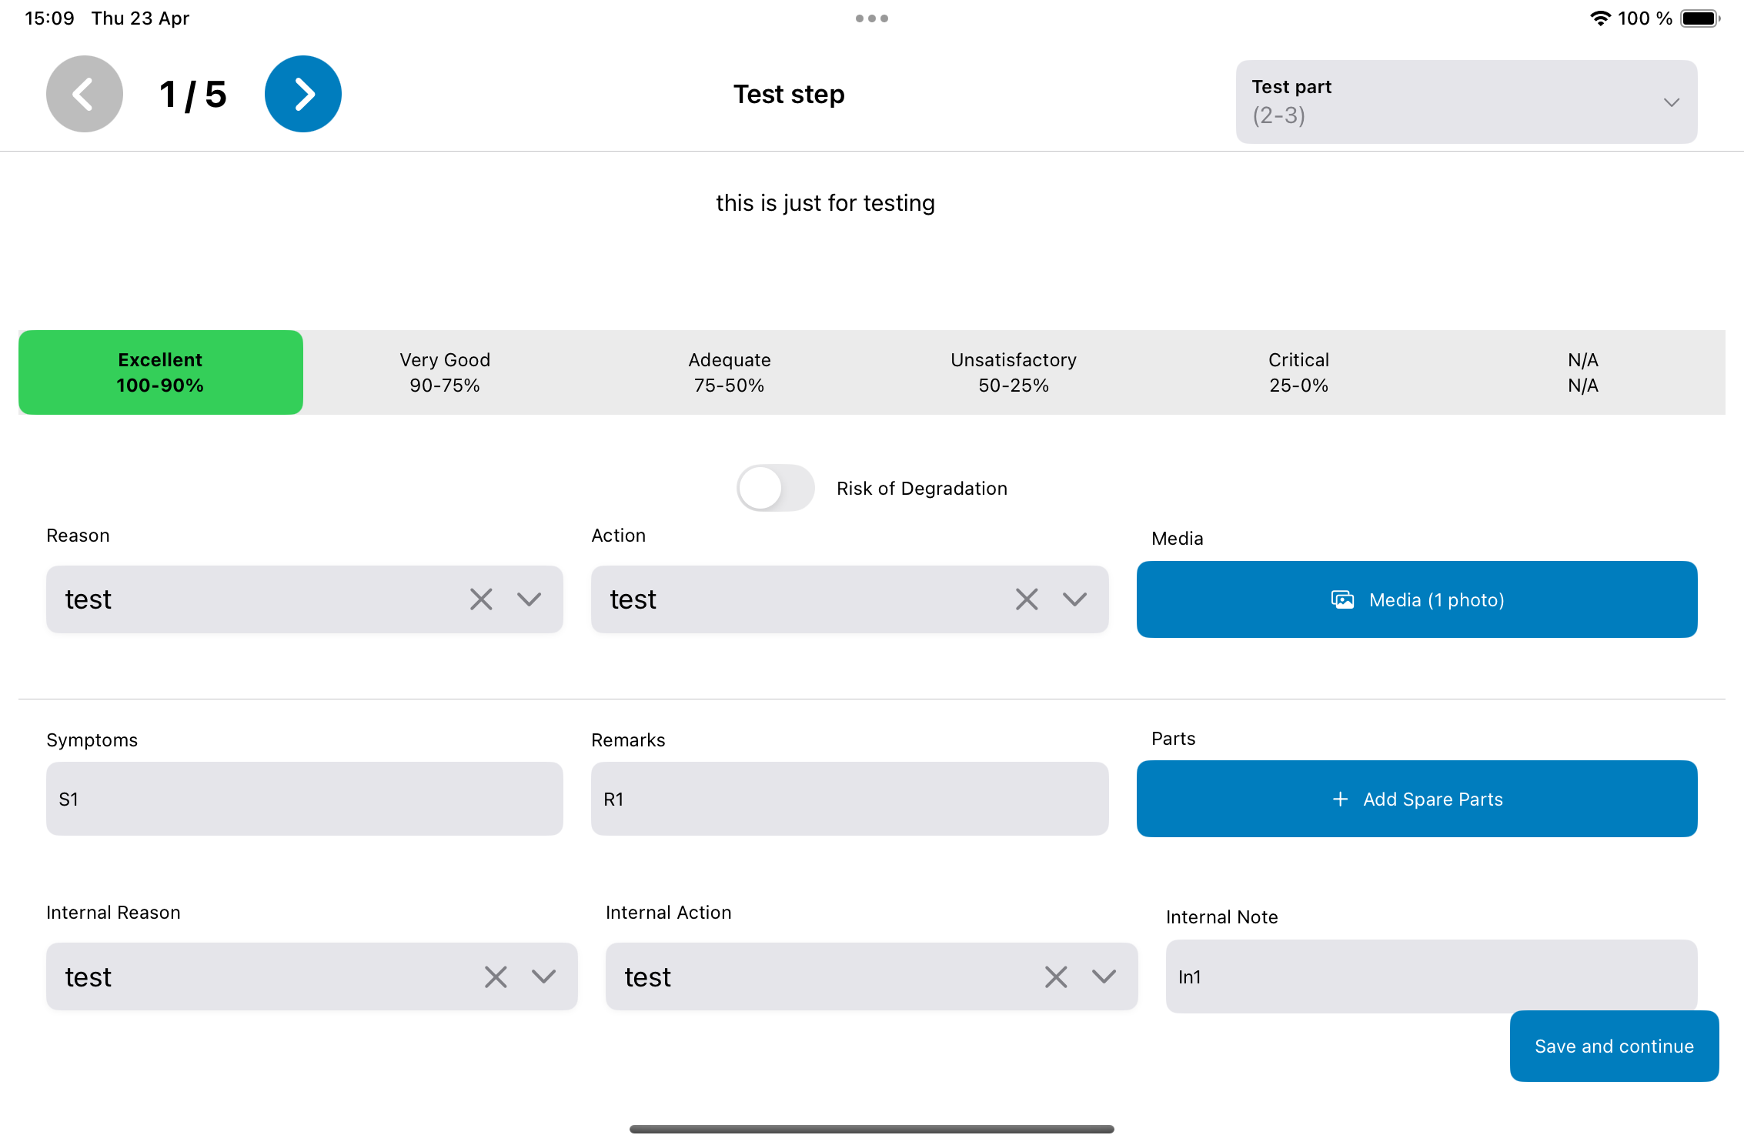Select the Critical 25-0% rating

point(1298,372)
